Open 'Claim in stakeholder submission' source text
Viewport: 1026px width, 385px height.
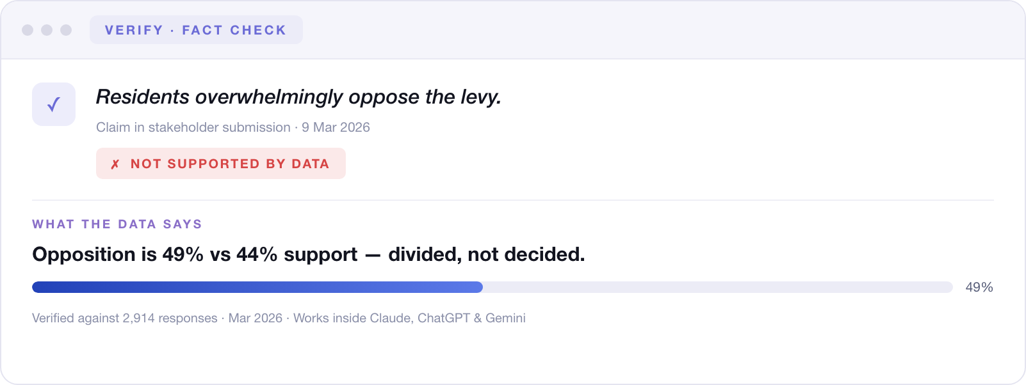click(193, 127)
